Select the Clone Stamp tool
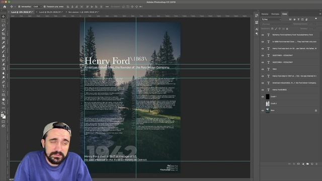 tap(4, 56)
